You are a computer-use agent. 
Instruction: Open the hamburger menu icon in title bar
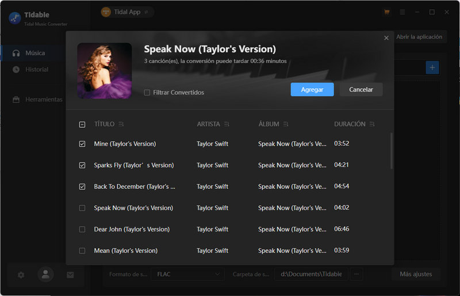point(402,12)
